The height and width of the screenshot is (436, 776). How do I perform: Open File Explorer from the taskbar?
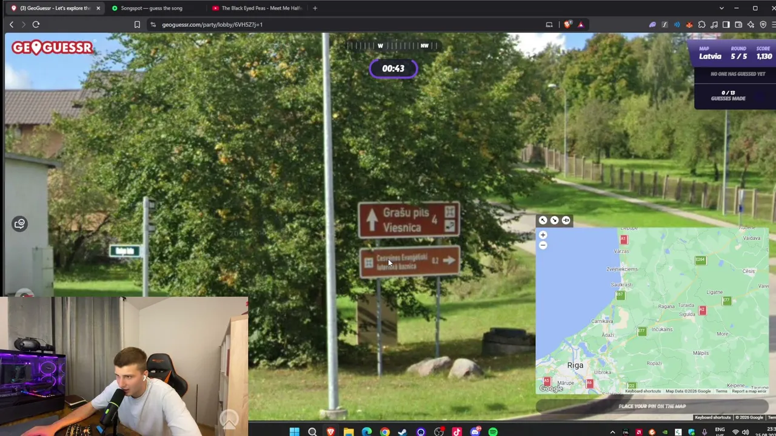click(x=349, y=432)
